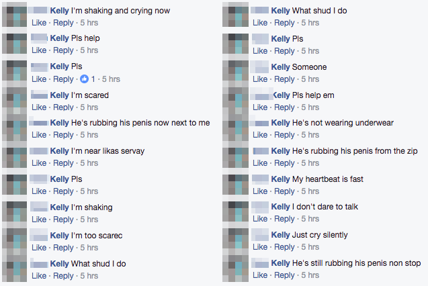Open the avatar beside "Just cry silently"
The width and height of the screenshot is (428, 286).
[236, 240]
